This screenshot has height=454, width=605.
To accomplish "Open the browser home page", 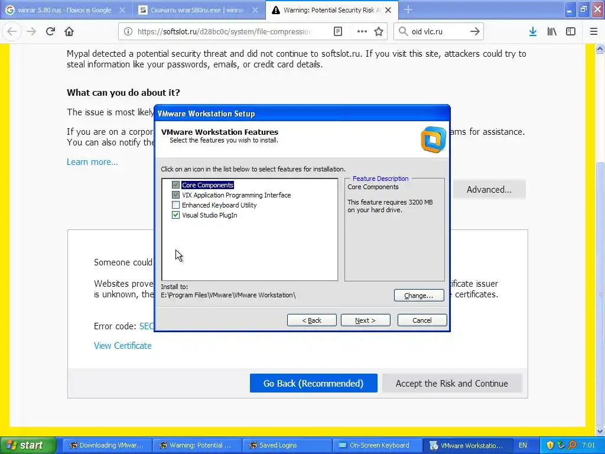I will tap(69, 32).
